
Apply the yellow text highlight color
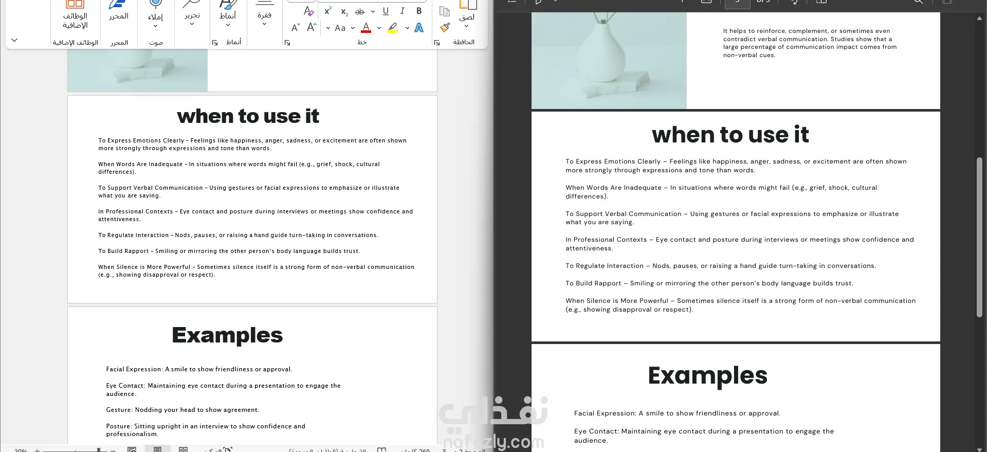coord(393,28)
